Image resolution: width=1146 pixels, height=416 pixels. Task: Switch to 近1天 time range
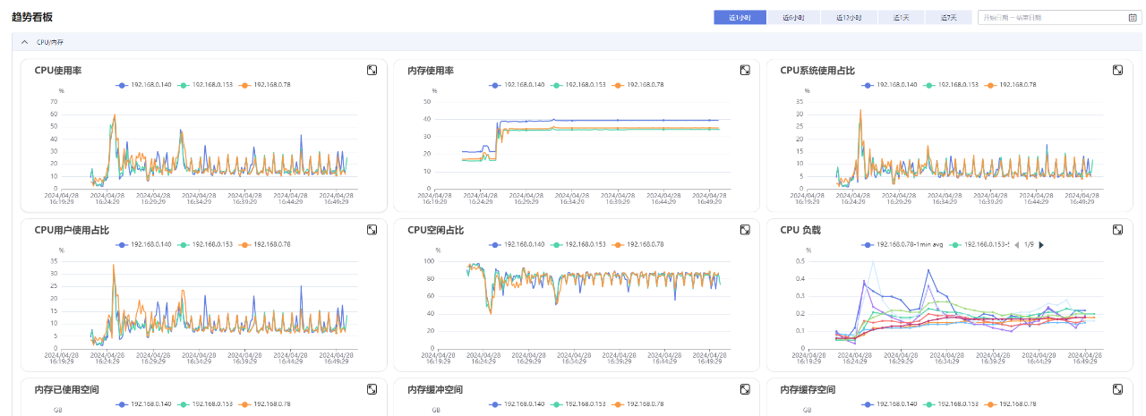point(901,17)
